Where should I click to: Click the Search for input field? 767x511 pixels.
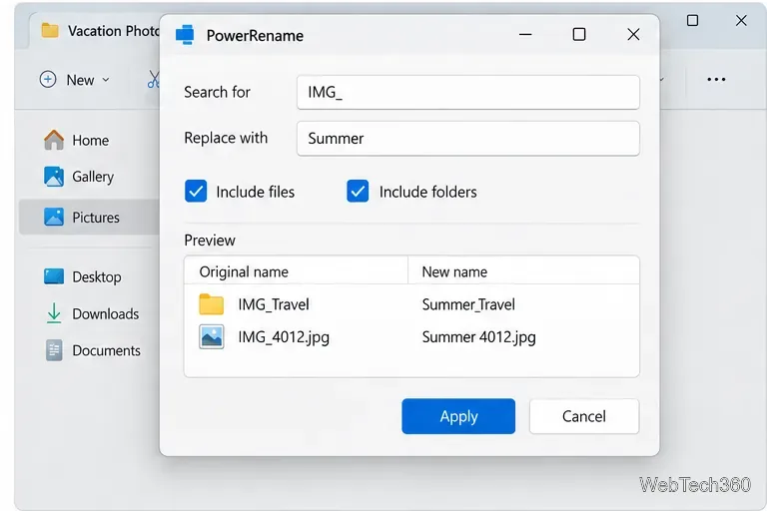click(x=467, y=92)
